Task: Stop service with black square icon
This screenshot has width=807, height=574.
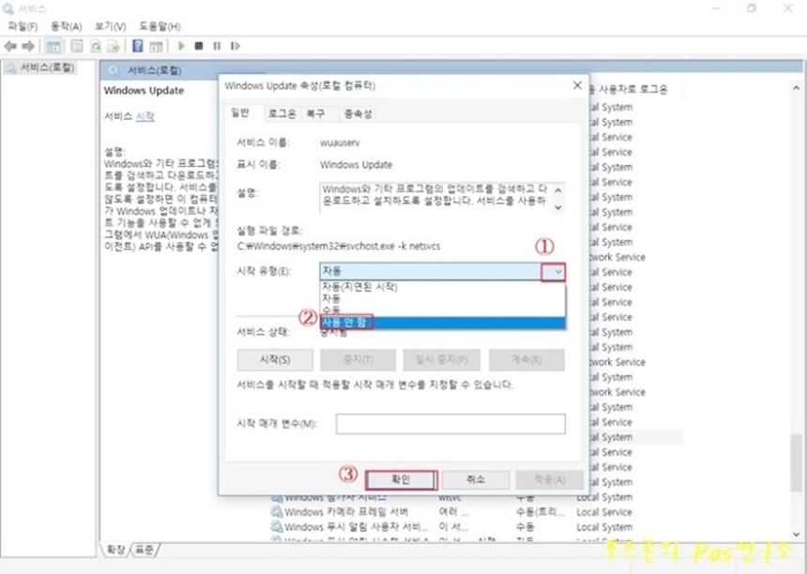Action: pyautogui.click(x=199, y=46)
